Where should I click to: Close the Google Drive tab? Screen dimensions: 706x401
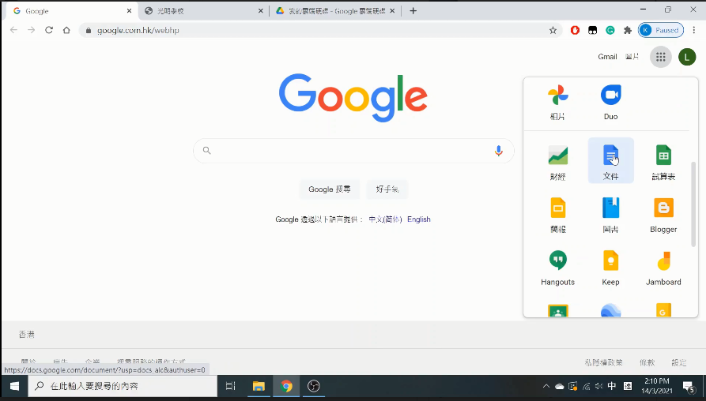(x=392, y=11)
